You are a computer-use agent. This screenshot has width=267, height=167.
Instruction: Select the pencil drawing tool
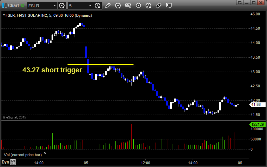[x=108, y=6]
